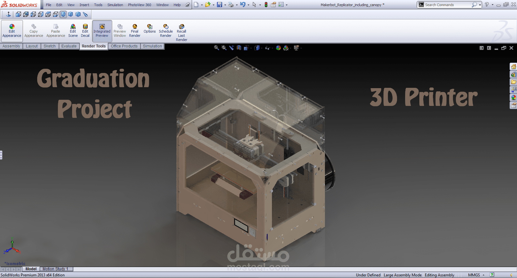Image resolution: width=517 pixels, height=278 pixels.
Task: Click Recall Last Render
Action: pyautogui.click(x=181, y=33)
